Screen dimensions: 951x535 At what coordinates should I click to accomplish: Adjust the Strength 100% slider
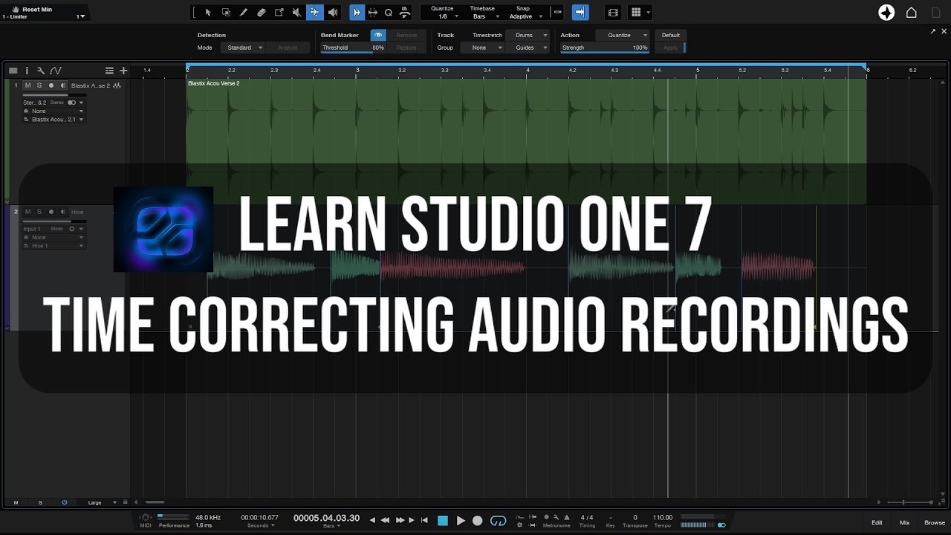click(605, 48)
